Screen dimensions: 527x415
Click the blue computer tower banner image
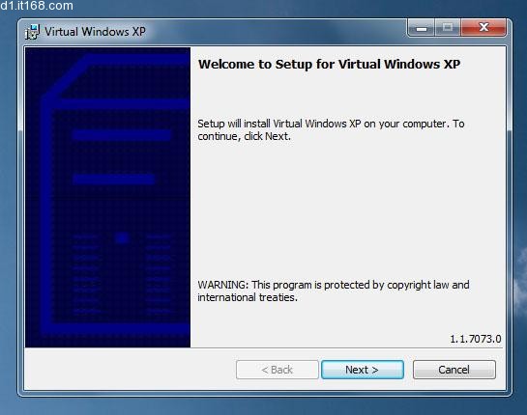107,197
